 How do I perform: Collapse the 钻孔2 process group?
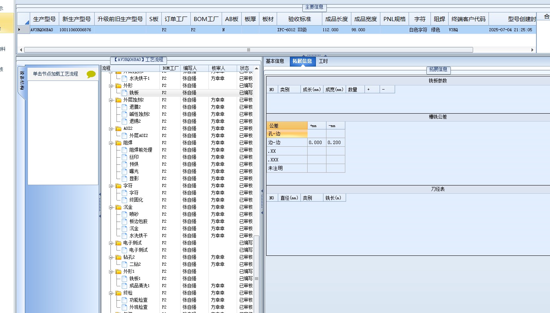click(112, 257)
